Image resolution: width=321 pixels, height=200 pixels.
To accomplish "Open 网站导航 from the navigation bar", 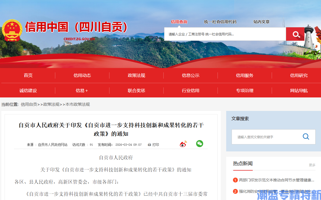I will [299, 90].
